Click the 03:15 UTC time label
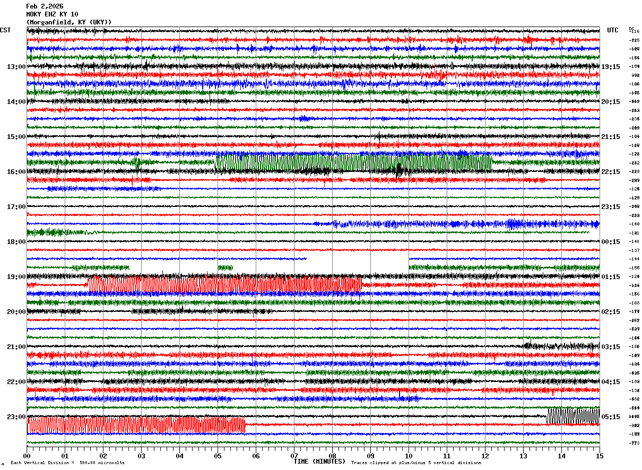642x470 pixels. 611,347
